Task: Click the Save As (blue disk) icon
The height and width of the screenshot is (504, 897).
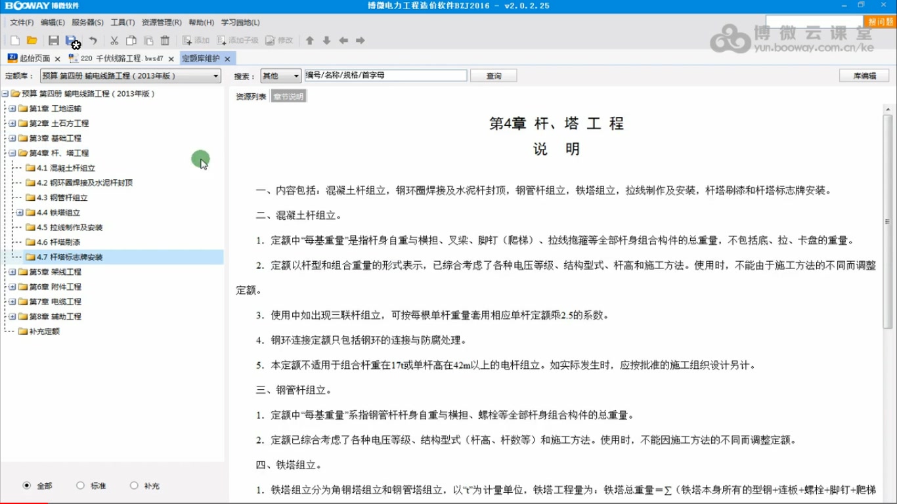Action: [72, 41]
